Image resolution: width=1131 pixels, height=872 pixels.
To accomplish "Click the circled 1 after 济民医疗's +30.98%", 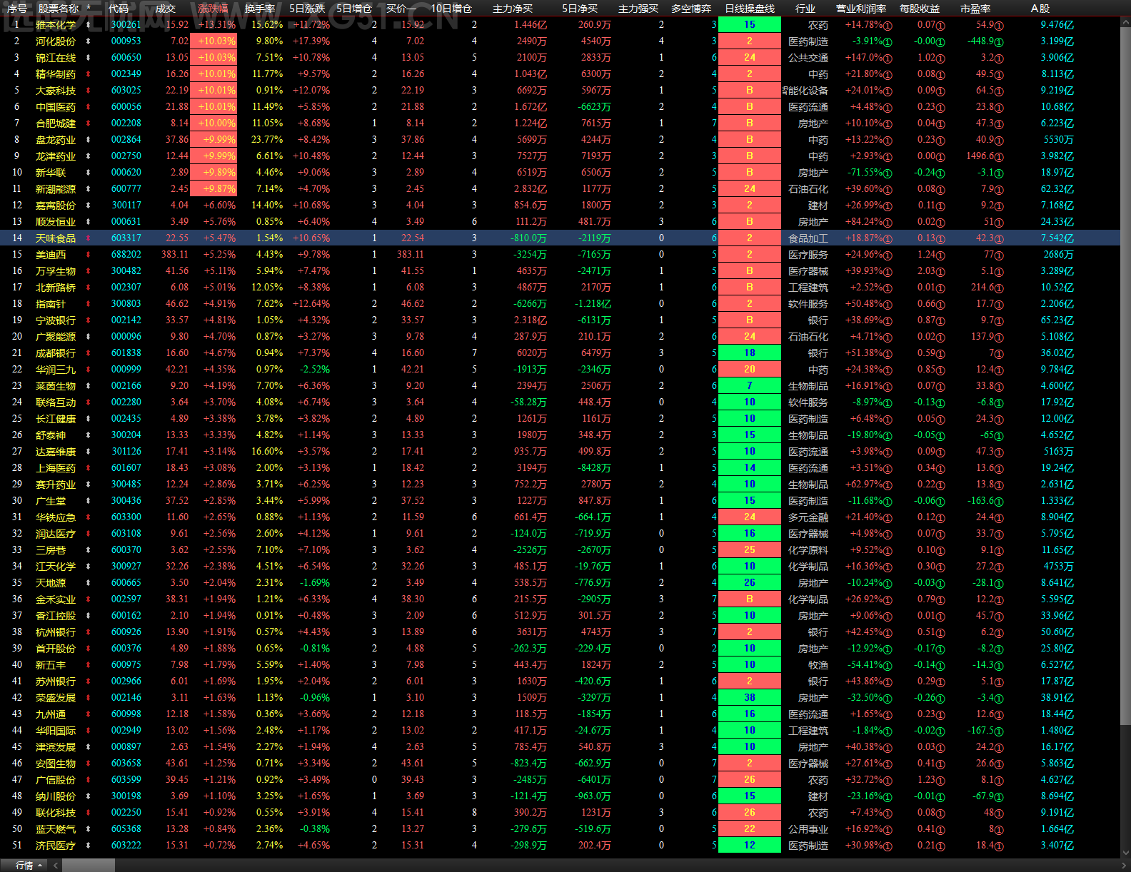I will point(888,846).
